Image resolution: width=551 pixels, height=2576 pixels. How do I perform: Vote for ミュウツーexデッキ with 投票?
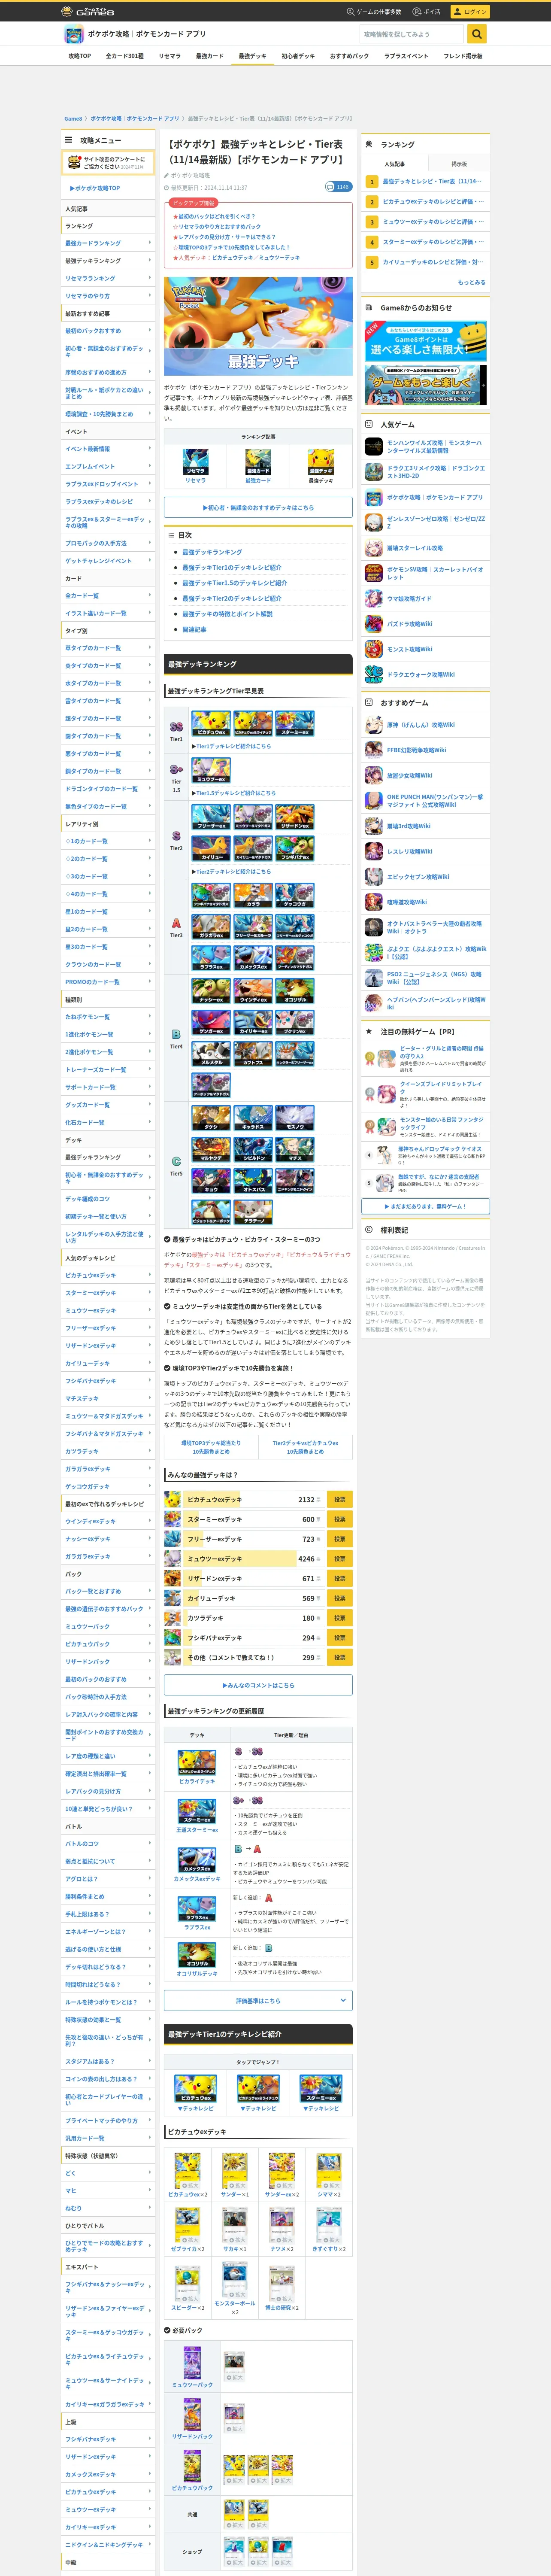(339, 1558)
